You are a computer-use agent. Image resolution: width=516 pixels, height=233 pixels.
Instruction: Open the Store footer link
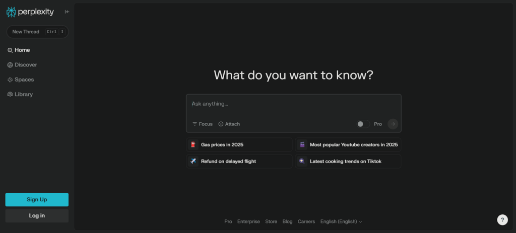[x=271, y=222]
